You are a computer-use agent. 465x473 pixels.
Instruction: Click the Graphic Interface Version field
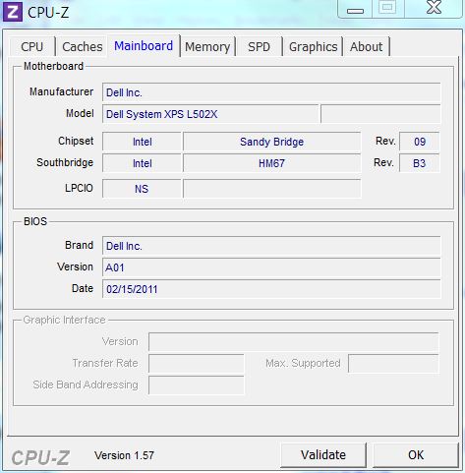pyautogui.click(x=293, y=341)
